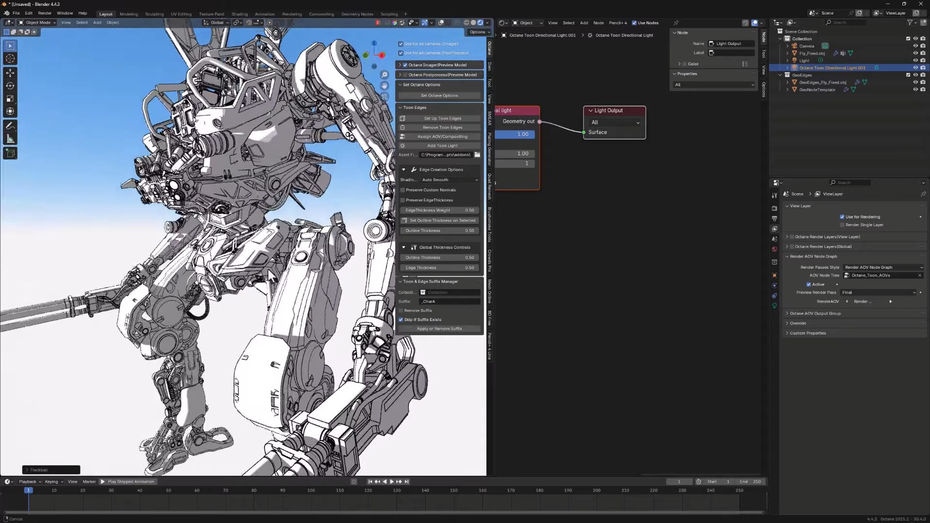
Task: Enable Use for all cameras (PostProcess)
Action: point(401,53)
